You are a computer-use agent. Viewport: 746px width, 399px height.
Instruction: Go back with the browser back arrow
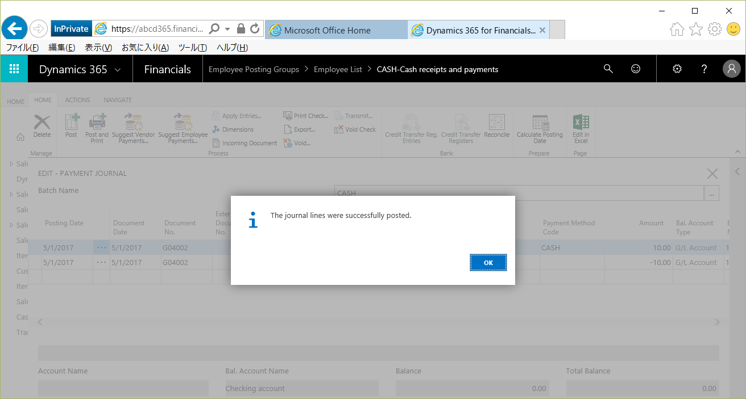point(15,28)
